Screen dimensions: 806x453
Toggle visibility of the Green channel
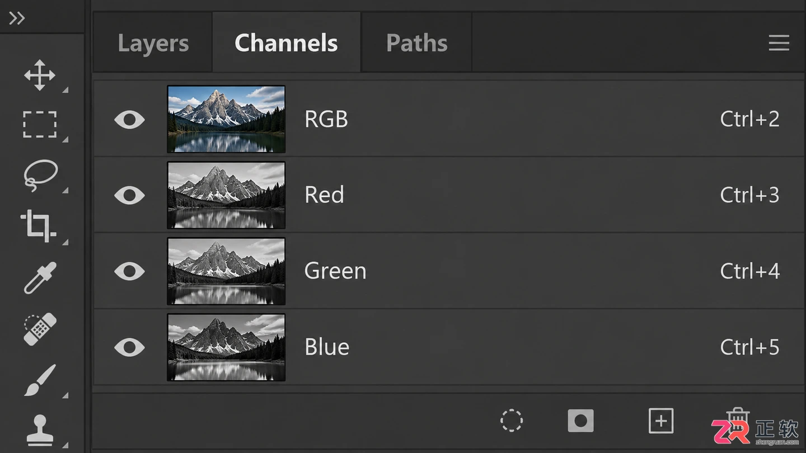point(129,271)
